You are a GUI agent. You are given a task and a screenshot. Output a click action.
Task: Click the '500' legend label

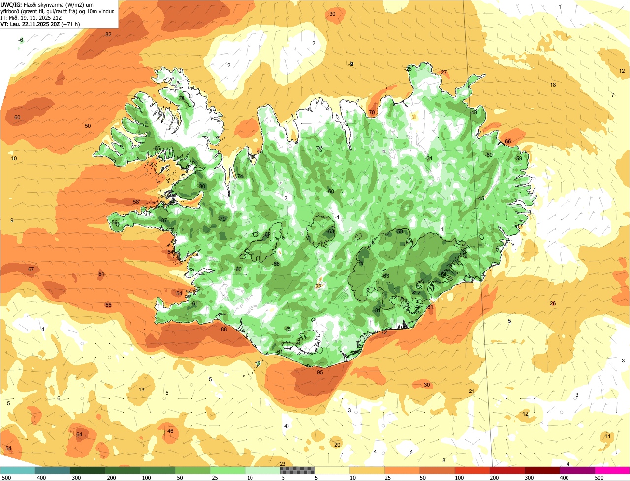pos(598,478)
